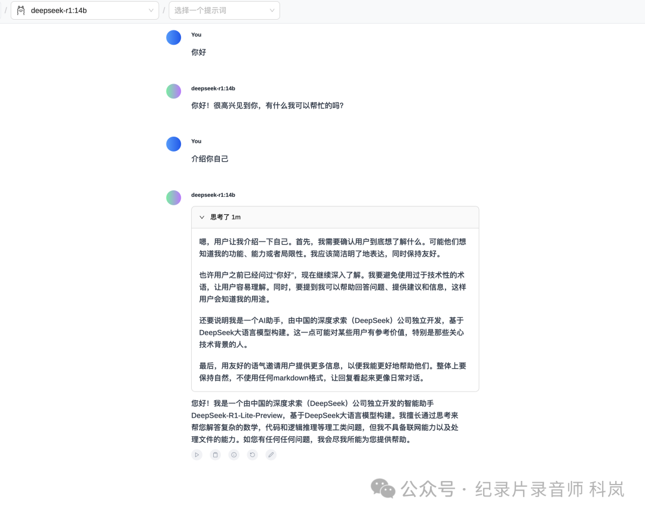This screenshot has width=645, height=515.
Task: Click the user message text 你好
Action: pos(199,52)
